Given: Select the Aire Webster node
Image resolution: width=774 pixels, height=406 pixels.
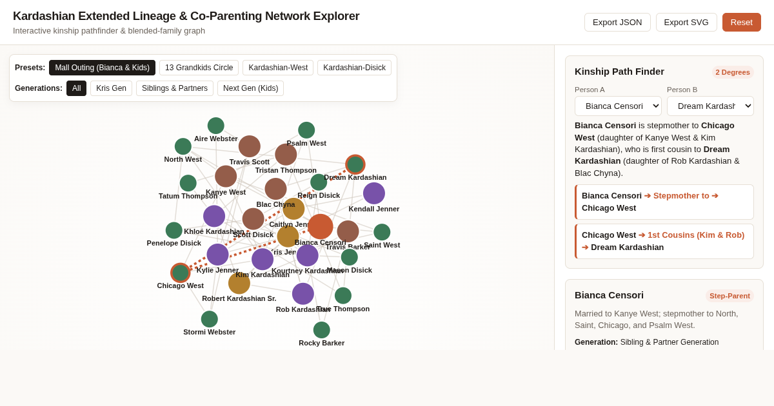Looking at the screenshot, I should 216,126.
